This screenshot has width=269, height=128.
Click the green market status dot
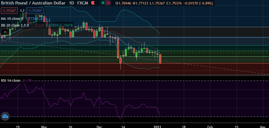(x=103, y=3)
